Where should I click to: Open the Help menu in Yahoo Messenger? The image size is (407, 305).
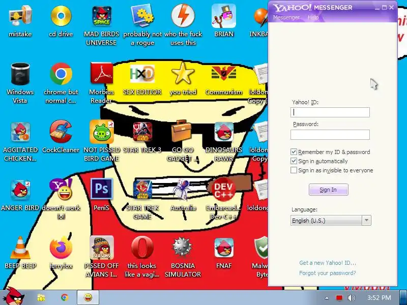point(313,17)
